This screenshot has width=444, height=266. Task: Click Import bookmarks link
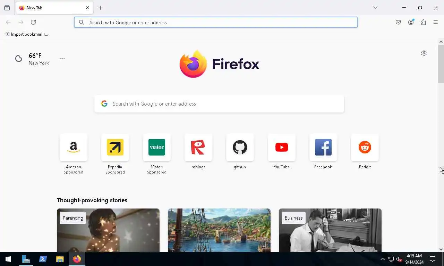click(x=26, y=34)
